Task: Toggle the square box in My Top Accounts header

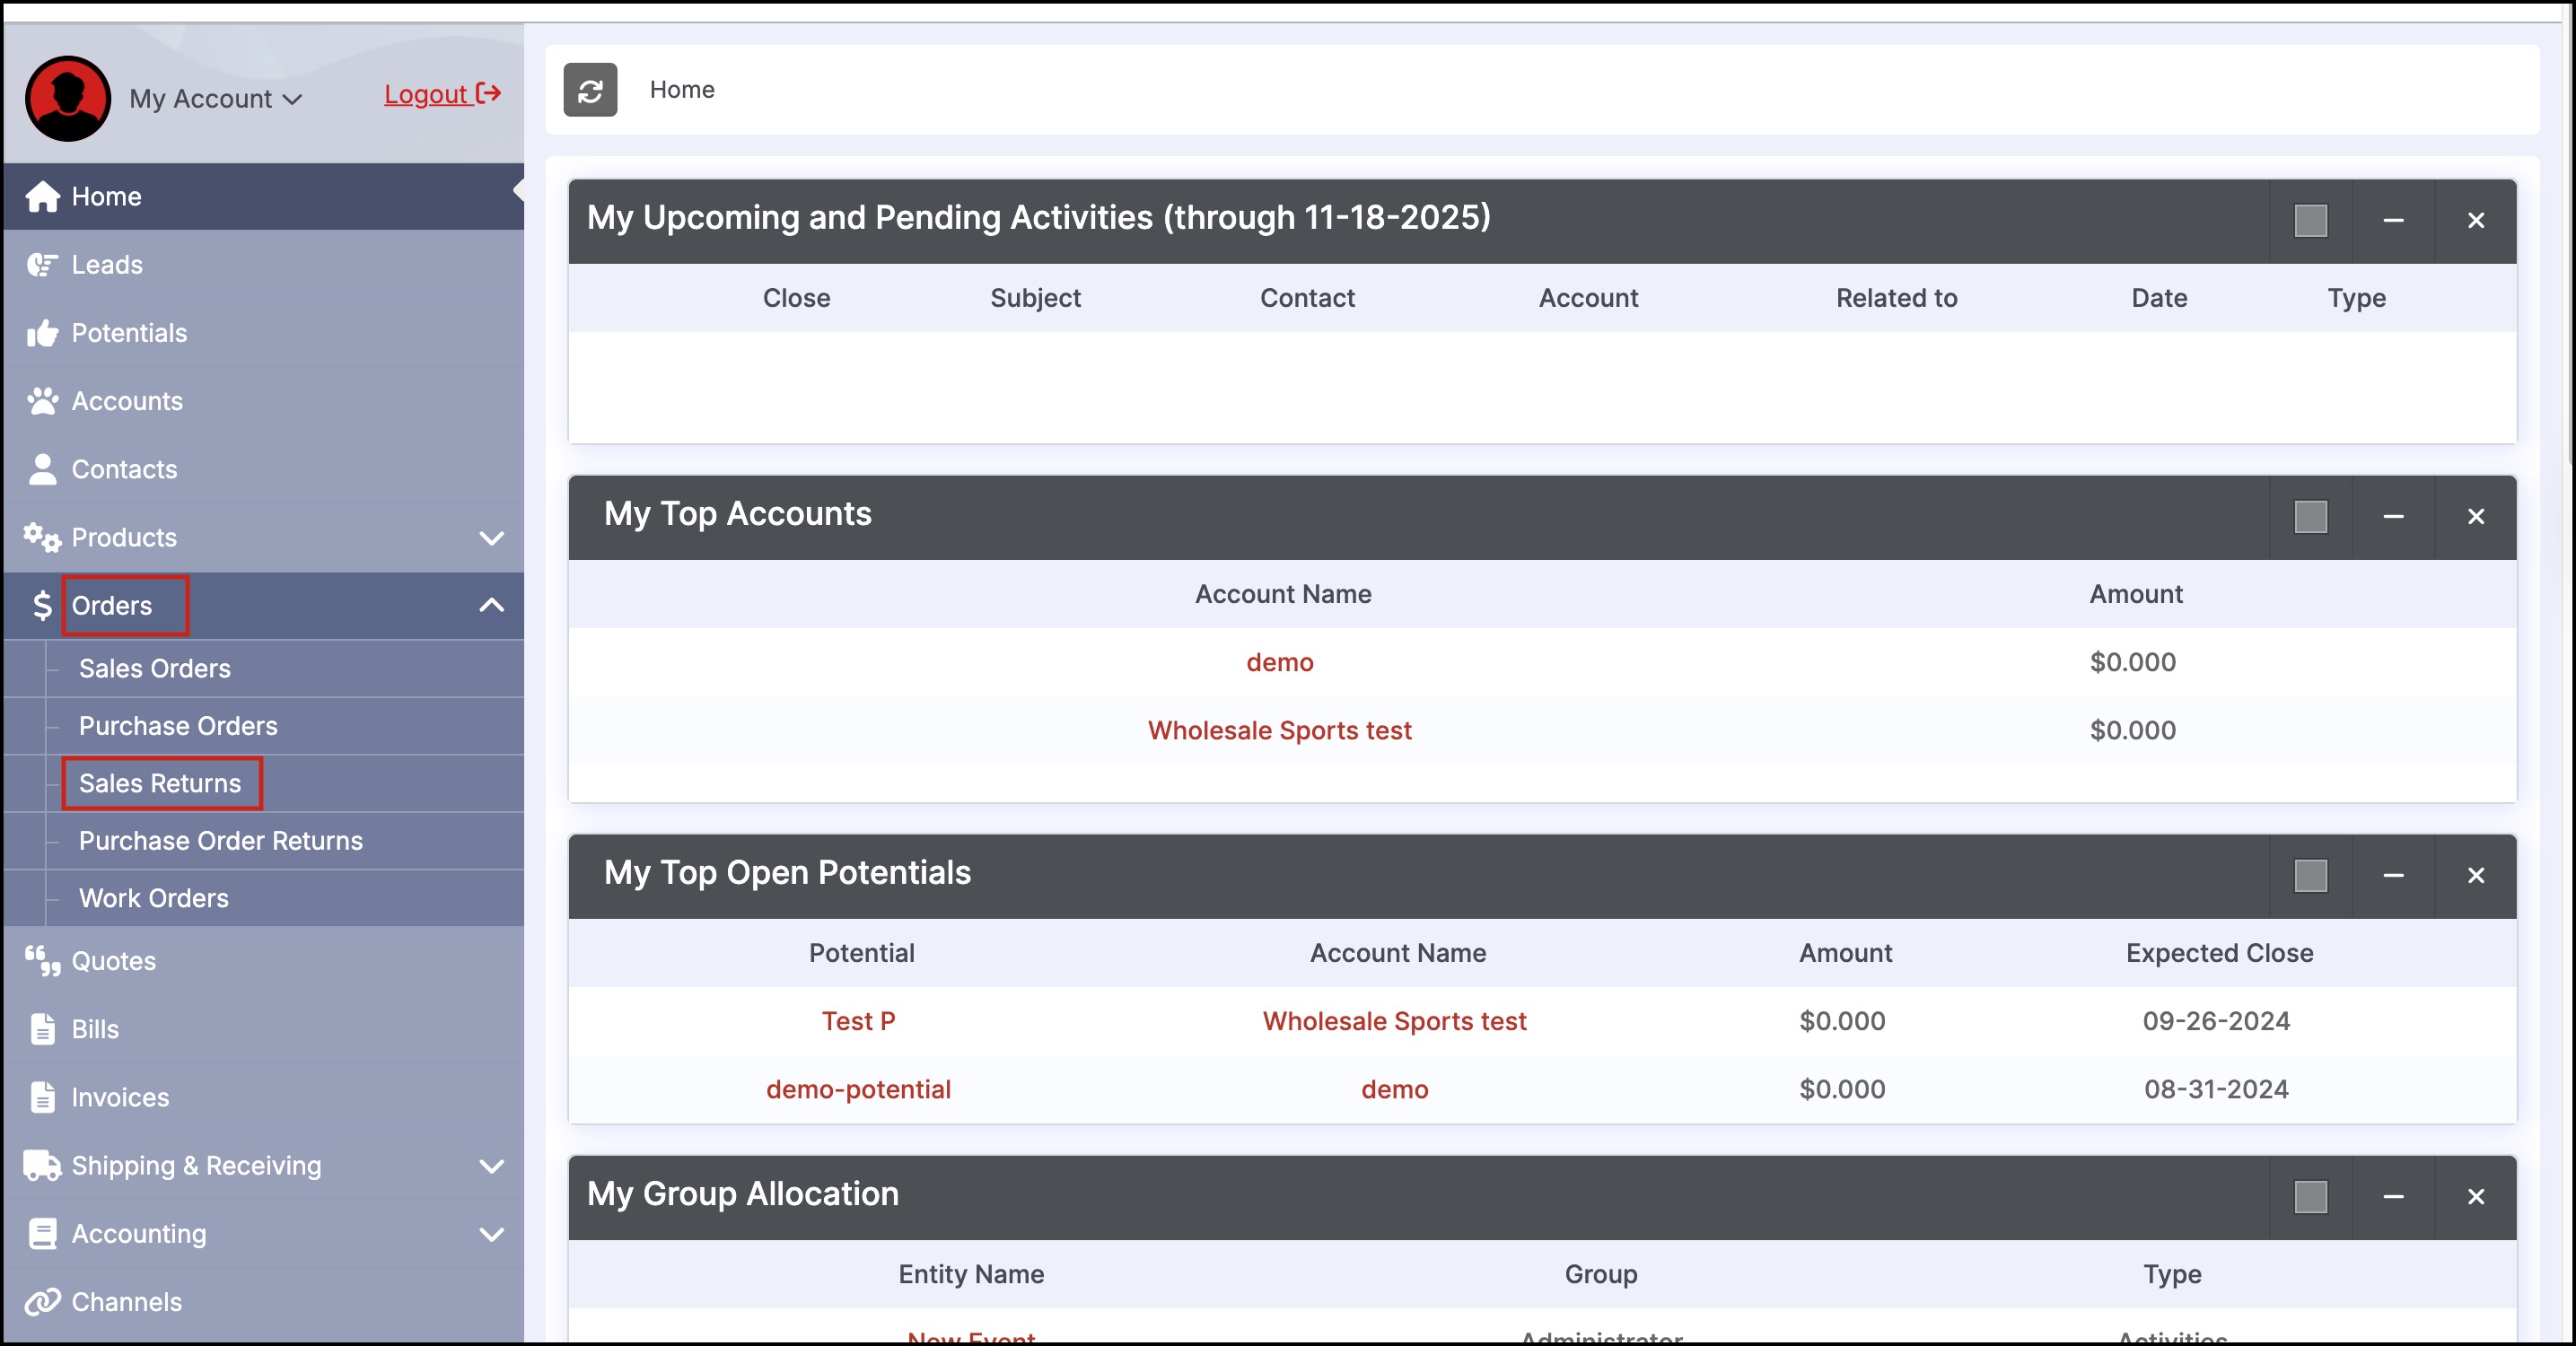Action: click(2310, 517)
